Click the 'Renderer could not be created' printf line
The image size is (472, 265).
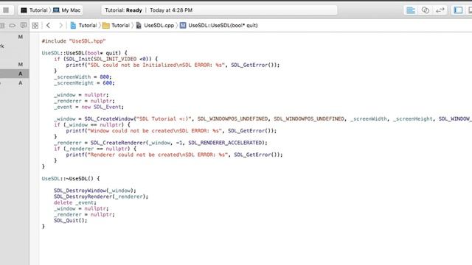(x=174, y=155)
